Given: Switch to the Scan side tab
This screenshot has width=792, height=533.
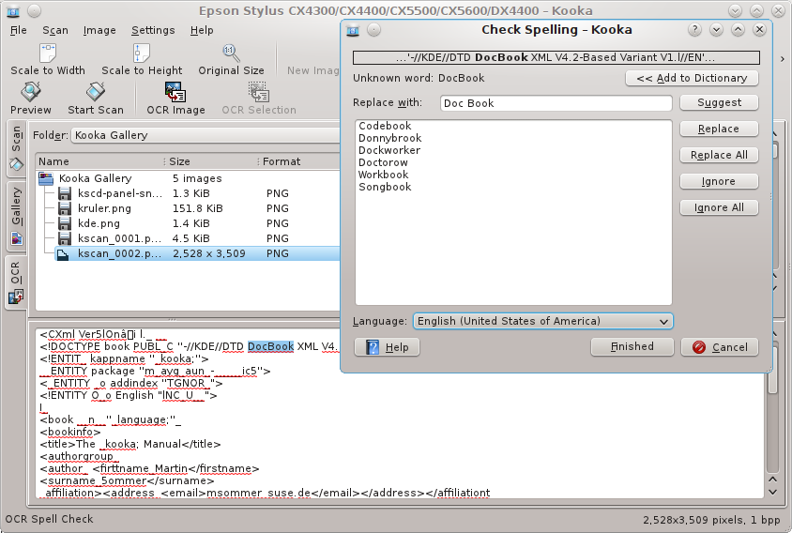Looking at the screenshot, I should point(16,148).
